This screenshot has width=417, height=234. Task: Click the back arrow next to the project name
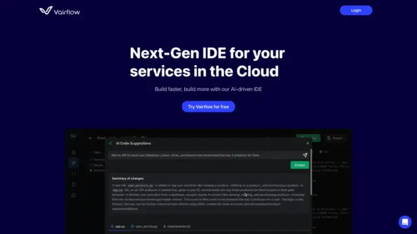tap(91, 138)
